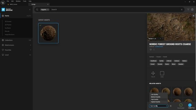Click the Moss tag
Screen dimensions: 196x110
point(174,64)
